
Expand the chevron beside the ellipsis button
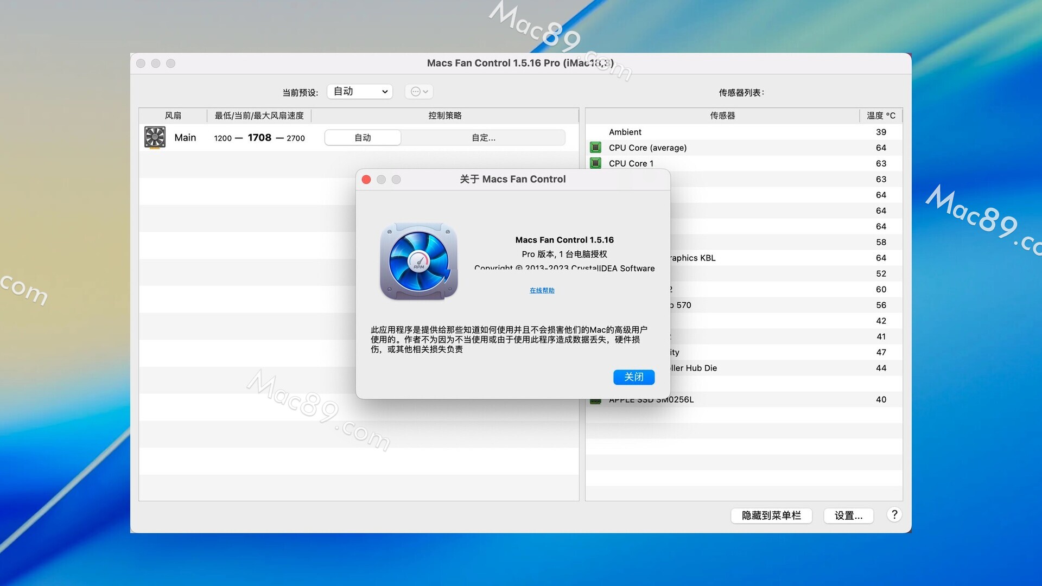click(426, 92)
